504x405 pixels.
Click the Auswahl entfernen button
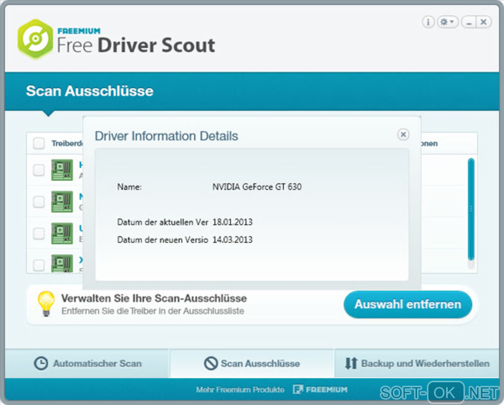[408, 304]
